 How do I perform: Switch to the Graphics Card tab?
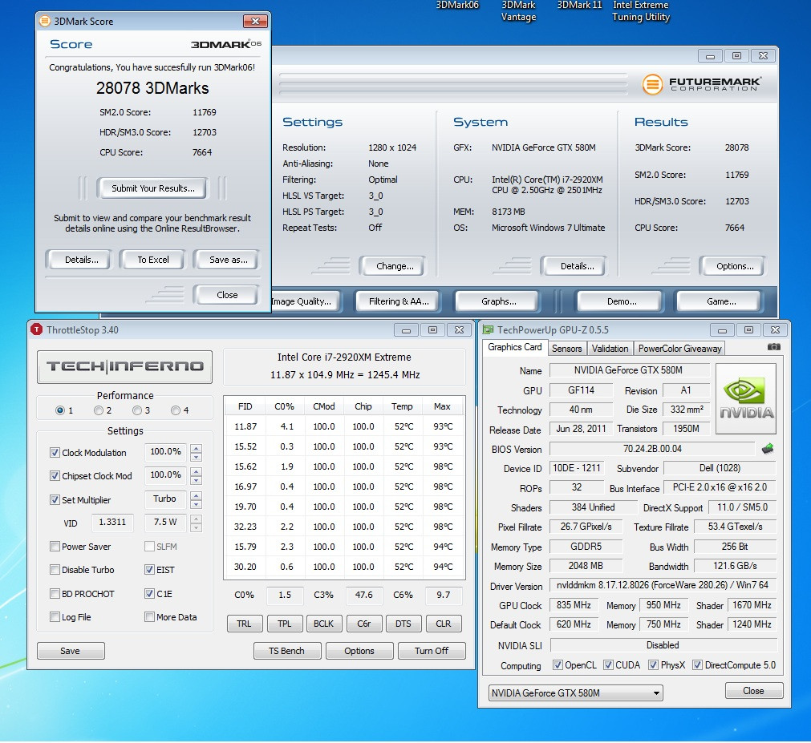tap(515, 347)
